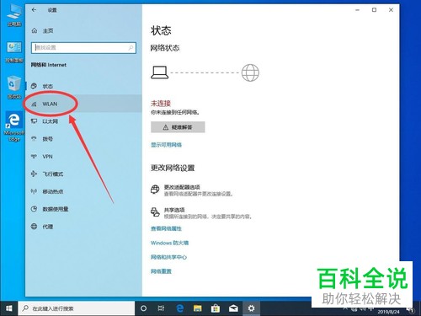Viewport: 421px width, 316px height.
Task: Go back using the Settings back arrow
Action: point(34,10)
